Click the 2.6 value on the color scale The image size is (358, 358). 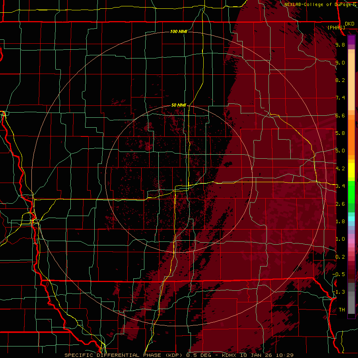[340, 204]
